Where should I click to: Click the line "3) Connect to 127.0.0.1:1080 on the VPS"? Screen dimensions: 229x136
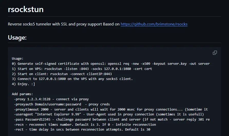(x=72, y=79)
